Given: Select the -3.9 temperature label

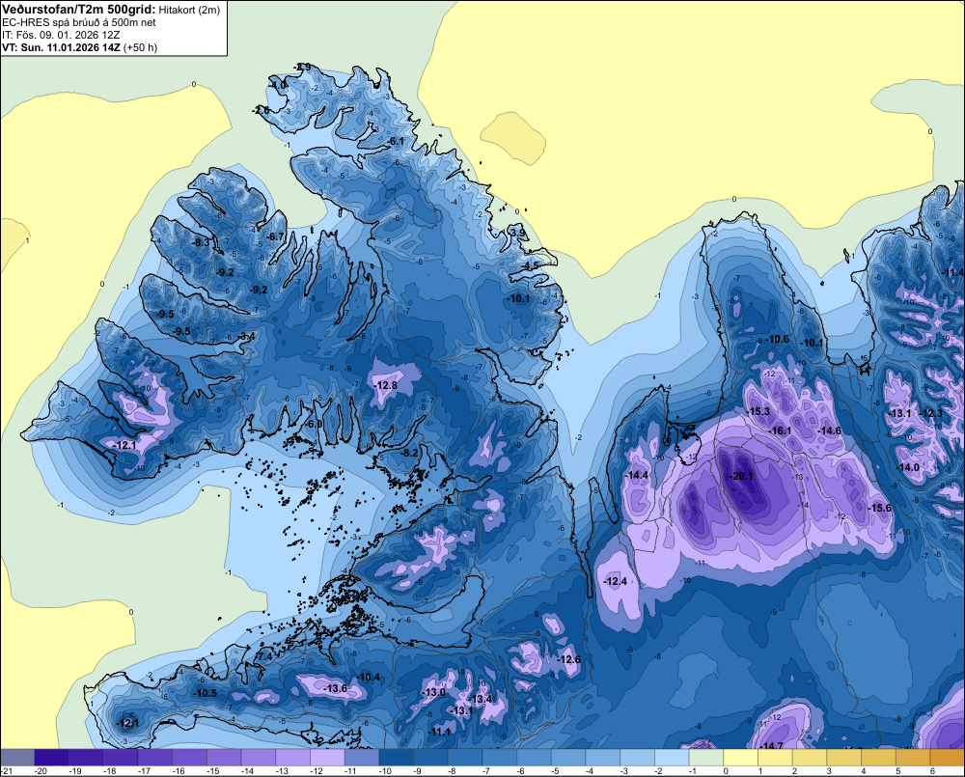Looking at the screenshot, I should pos(517,233).
